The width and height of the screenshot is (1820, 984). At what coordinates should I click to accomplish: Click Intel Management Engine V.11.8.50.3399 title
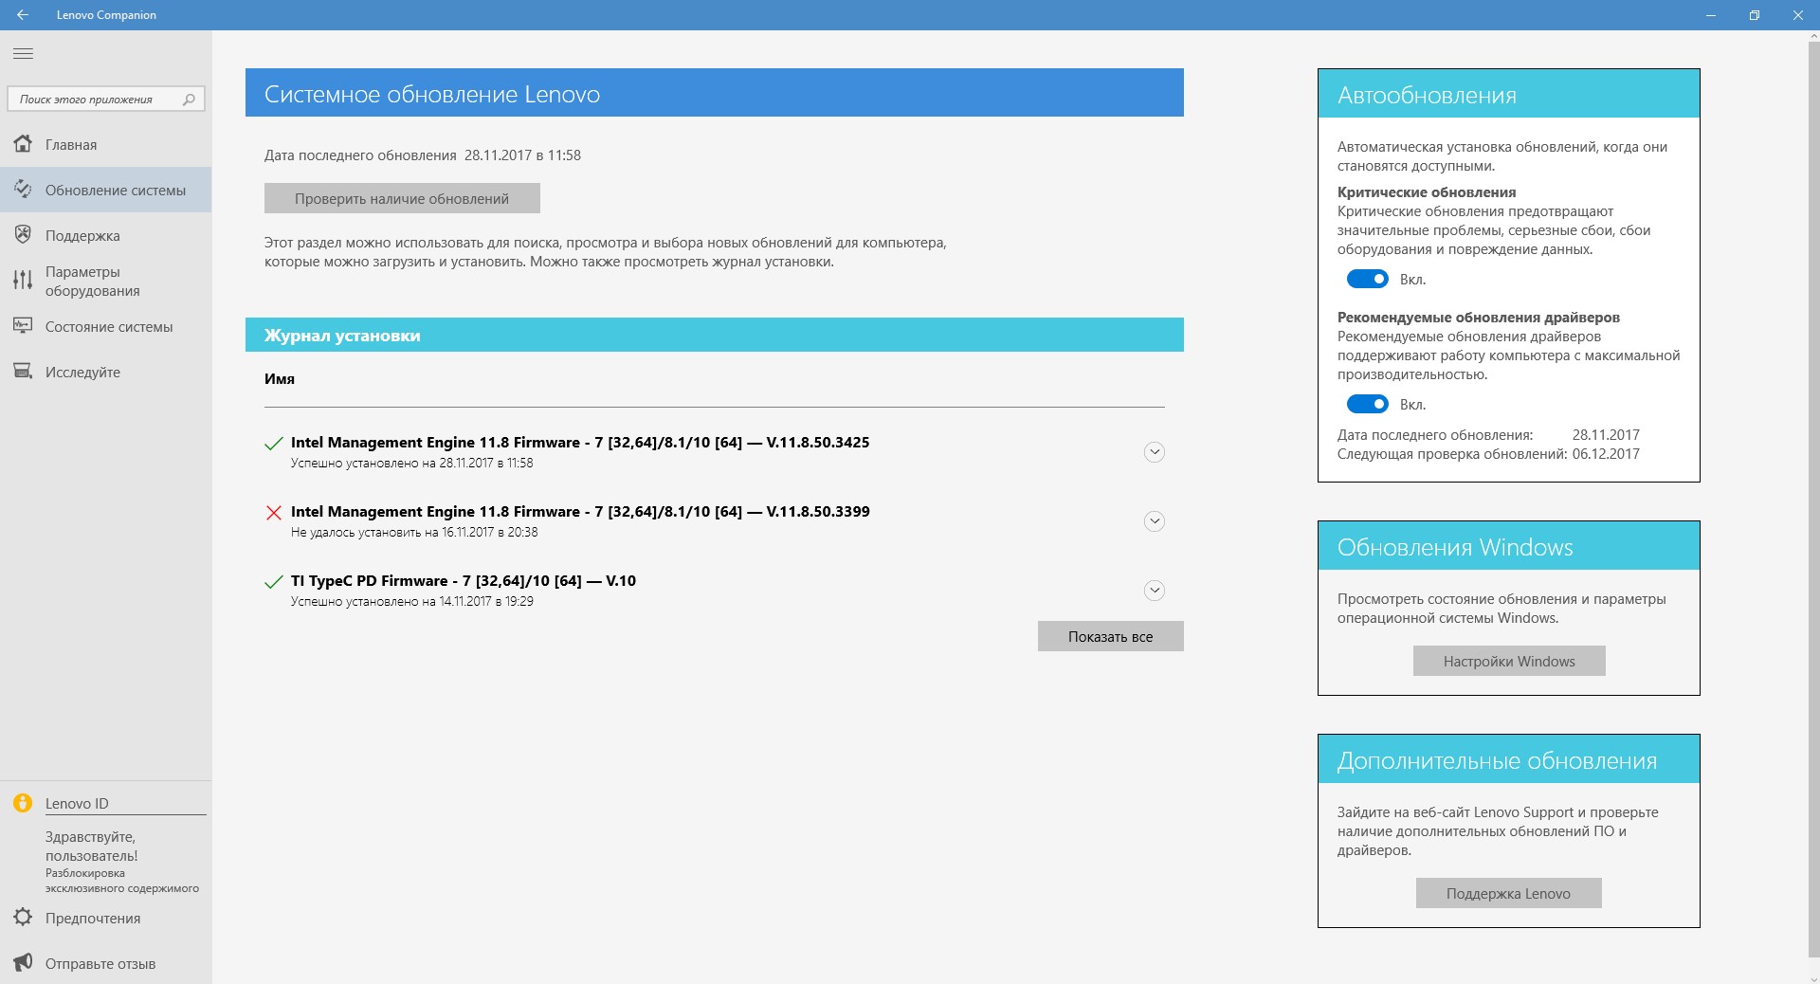[580, 511]
